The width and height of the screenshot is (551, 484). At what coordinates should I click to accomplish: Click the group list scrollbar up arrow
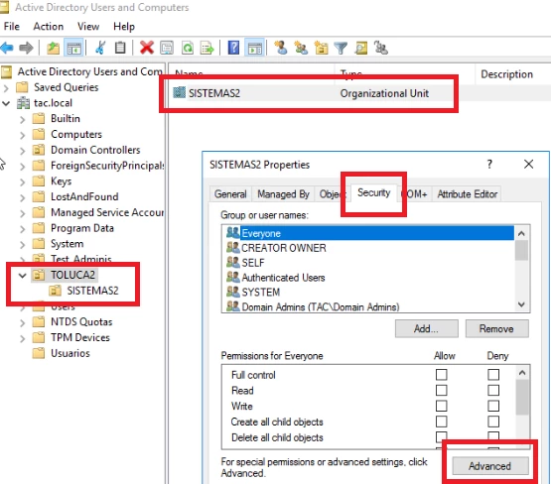tap(521, 233)
